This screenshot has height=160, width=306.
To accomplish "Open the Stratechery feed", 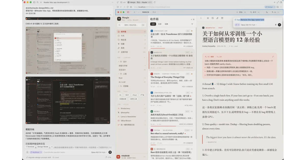I will 131,108.
